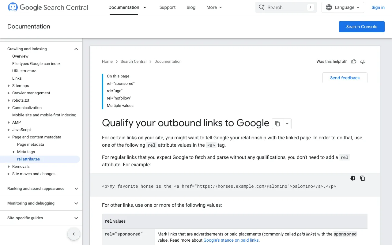Expand Ranking and search appearance section
Viewport: 392px width, 245px height.
[x=76, y=189]
